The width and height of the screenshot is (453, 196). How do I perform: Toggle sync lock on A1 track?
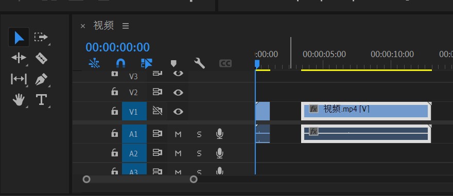[x=157, y=134]
